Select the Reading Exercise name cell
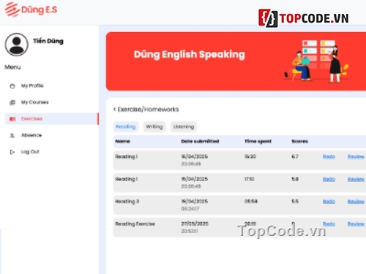The height and width of the screenshot is (274, 366). pos(135,224)
